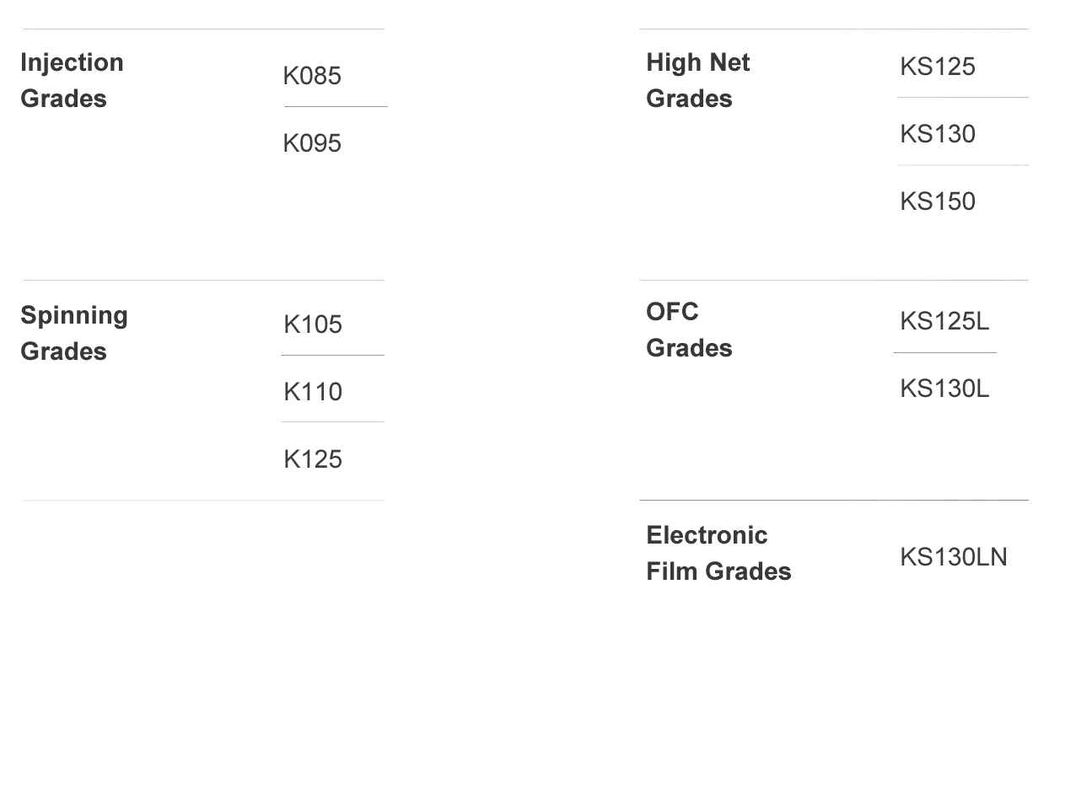Viewport: 1076px width, 788px height.
Task: Pick the last grade under Injection Grades
Action: 312,143
